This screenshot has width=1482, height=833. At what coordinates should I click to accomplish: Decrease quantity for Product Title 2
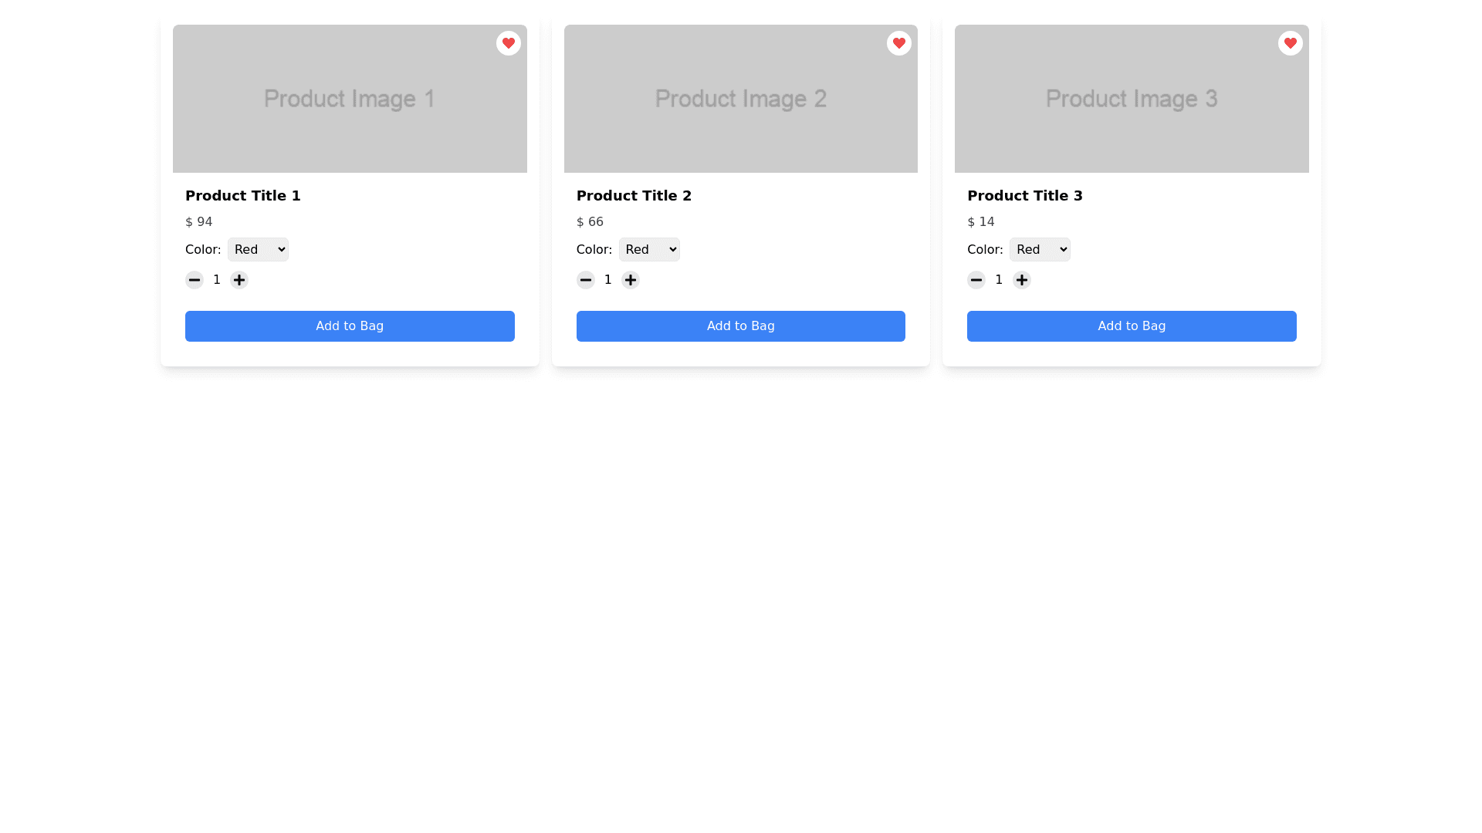pos(585,280)
